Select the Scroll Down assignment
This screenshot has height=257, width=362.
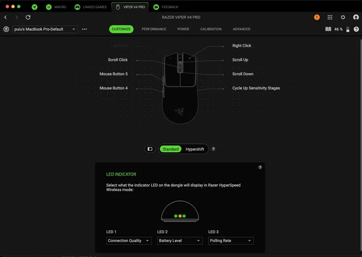coord(243,74)
